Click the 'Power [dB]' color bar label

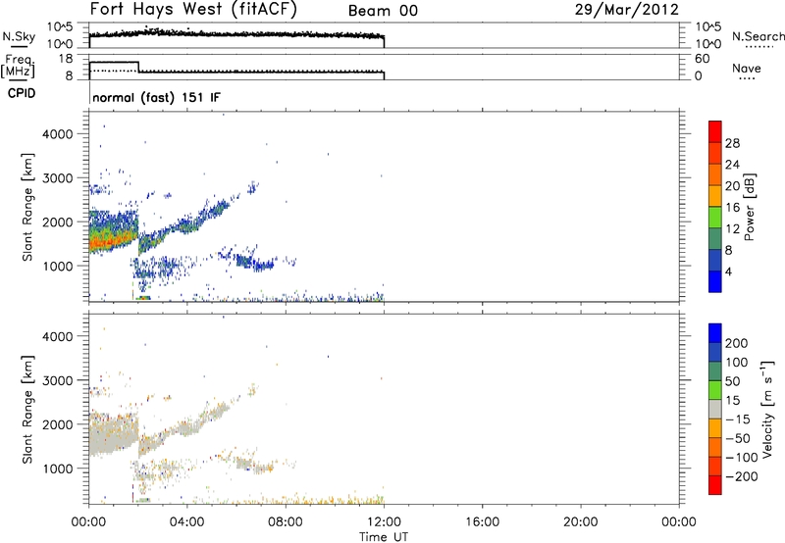coord(750,207)
